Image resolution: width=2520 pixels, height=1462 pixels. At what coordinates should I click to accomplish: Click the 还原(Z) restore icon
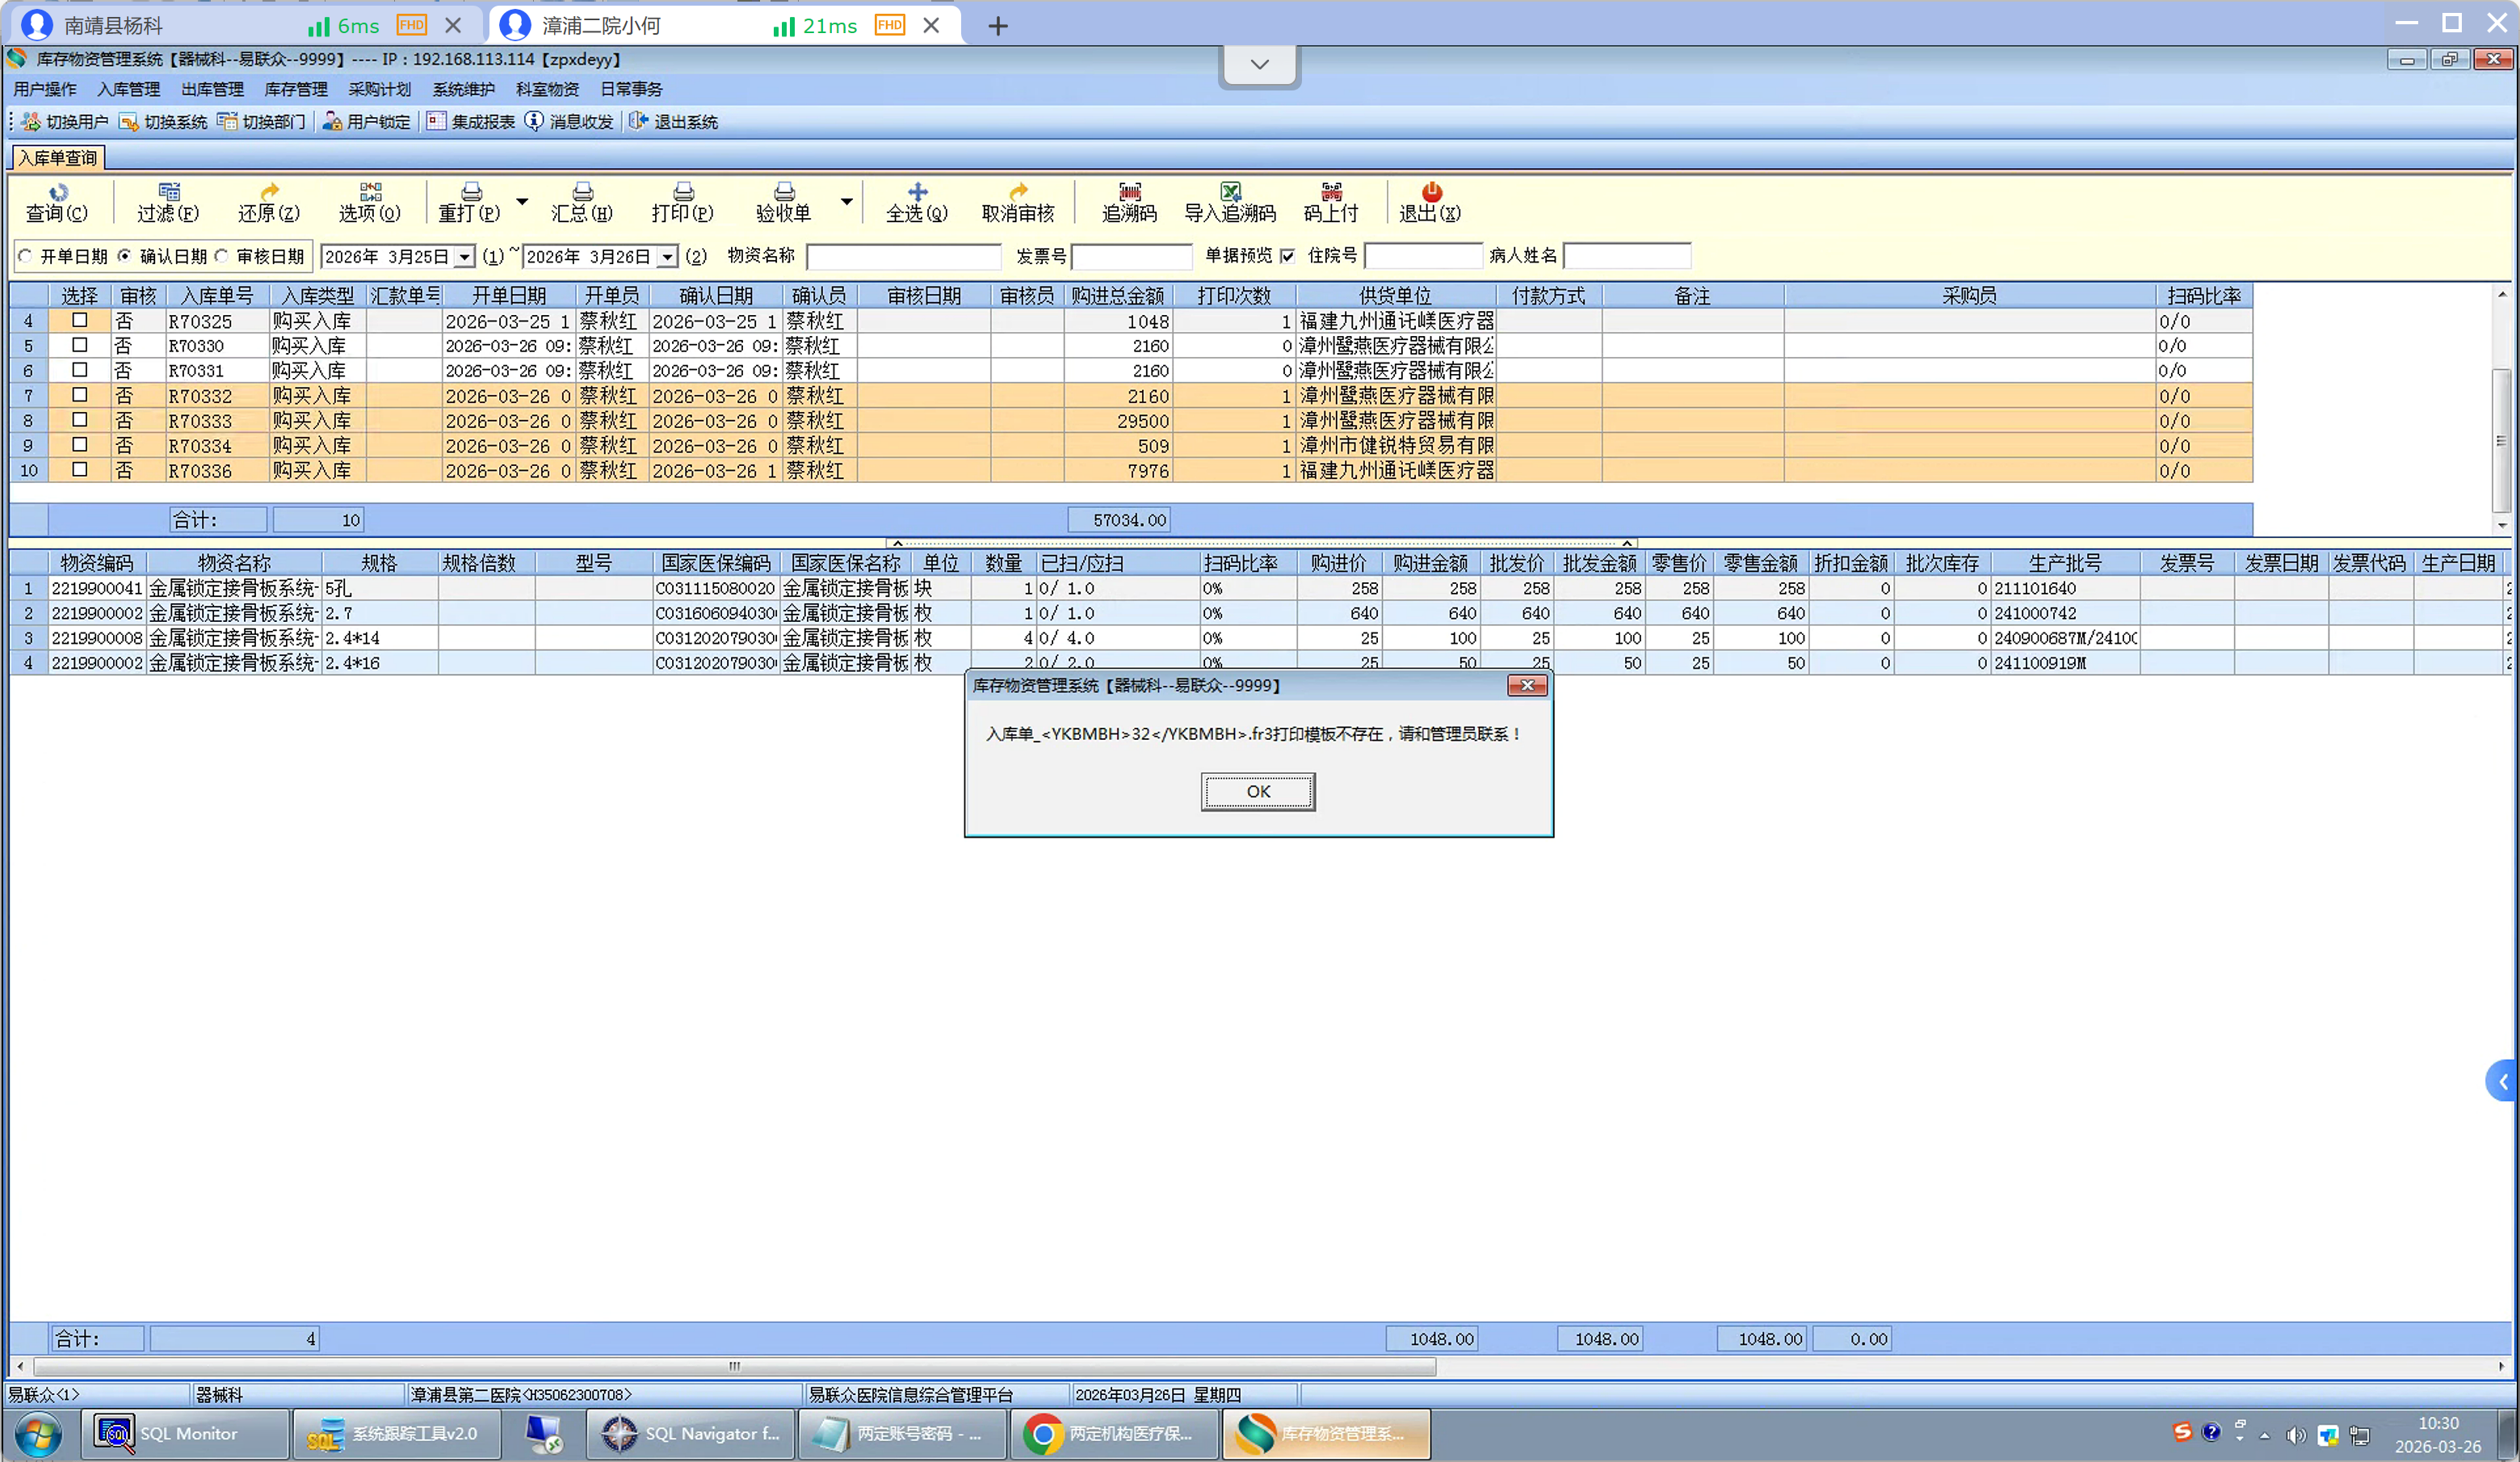tap(269, 192)
